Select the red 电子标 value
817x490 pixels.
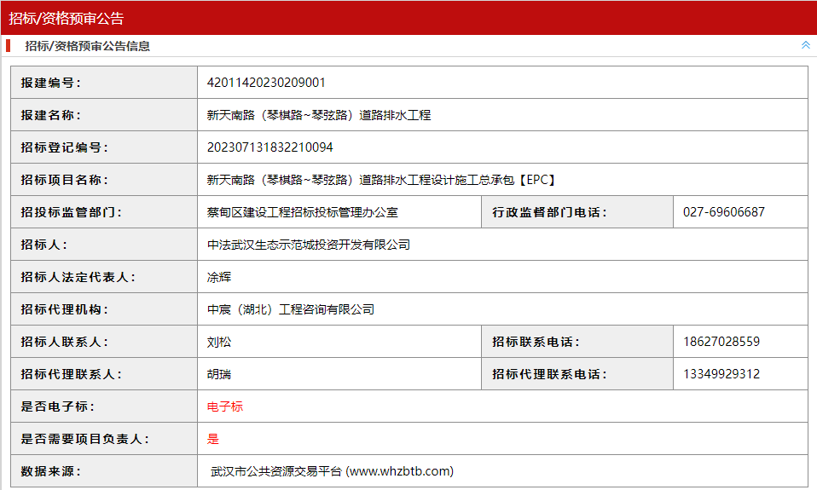point(225,406)
